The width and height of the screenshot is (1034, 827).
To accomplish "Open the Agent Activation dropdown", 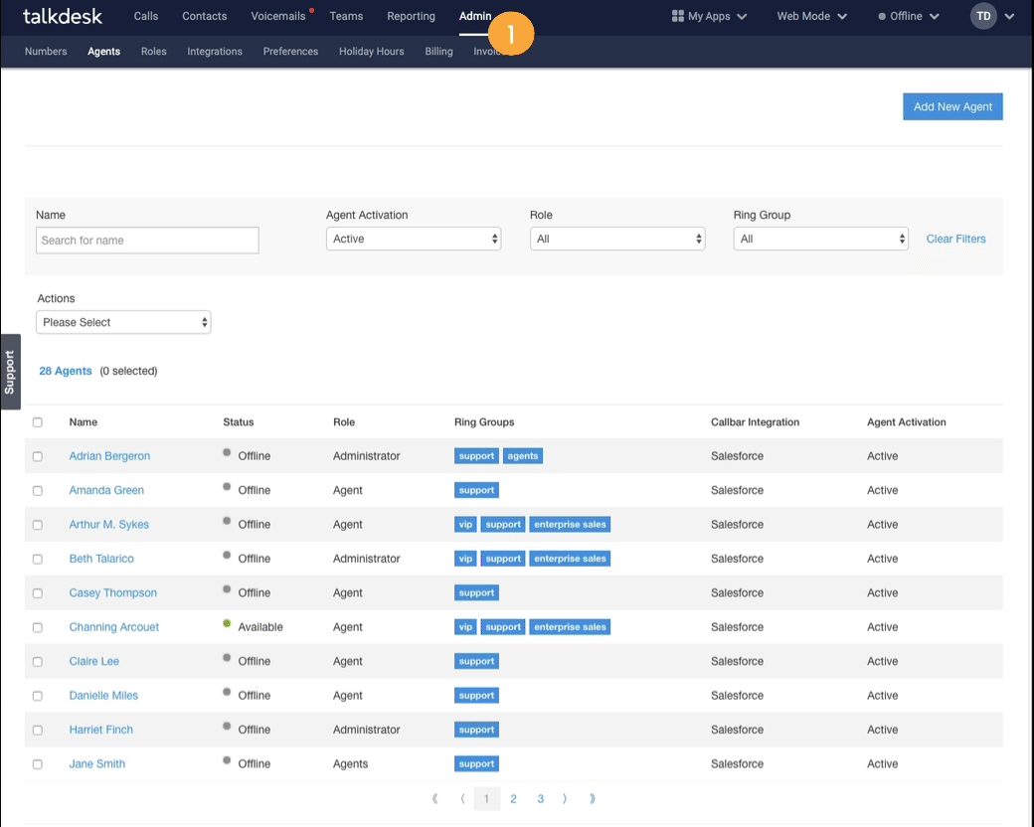I will tap(414, 239).
